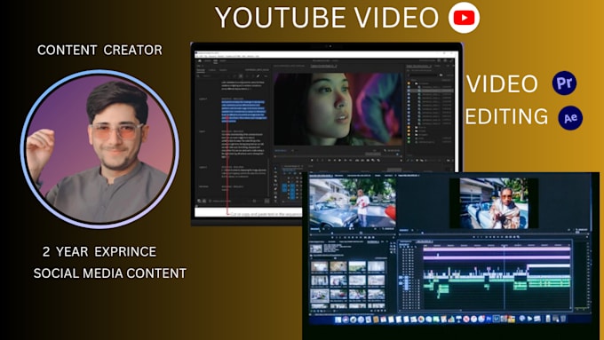
Task: Click the Trash icon in the dock
Action: click(x=563, y=319)
